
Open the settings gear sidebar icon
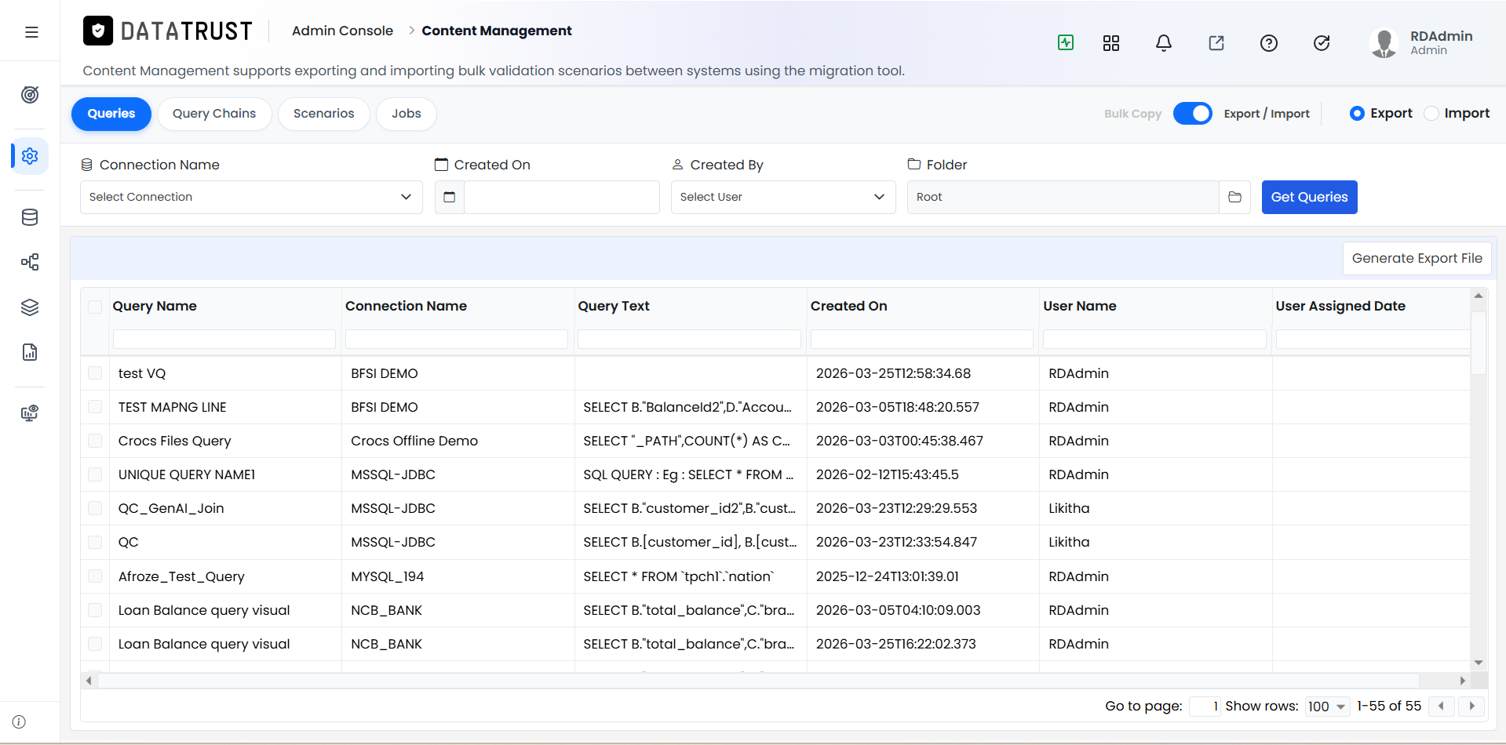coord(30,156)
